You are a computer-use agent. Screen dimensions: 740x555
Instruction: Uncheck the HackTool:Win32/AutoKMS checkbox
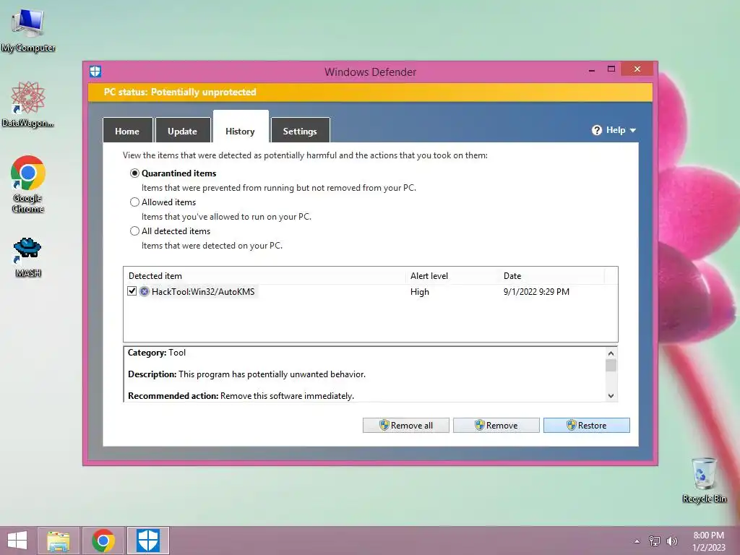pyautogui.click(x=132, y=291)
